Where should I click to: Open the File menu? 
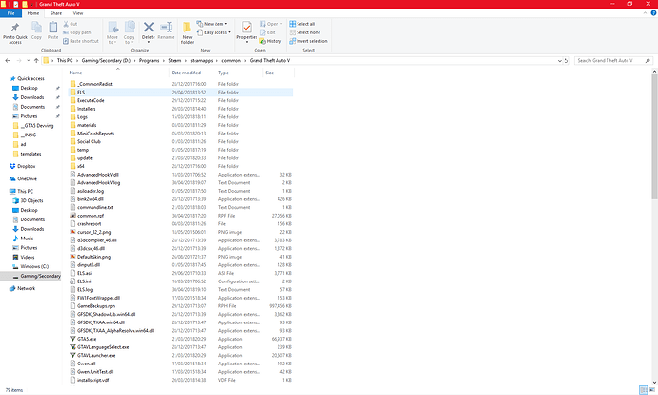click(x=10, y=14)
